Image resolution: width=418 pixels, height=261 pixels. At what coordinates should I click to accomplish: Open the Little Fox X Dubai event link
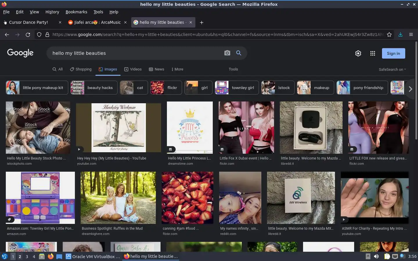(x=246, y=158)
